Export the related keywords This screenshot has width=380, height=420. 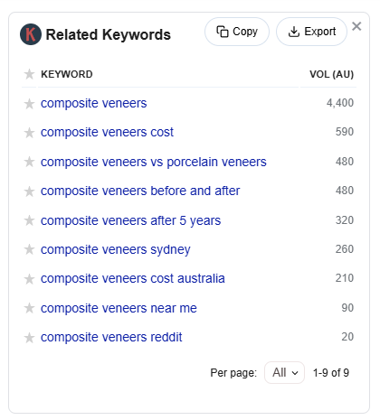click(311, 32)
